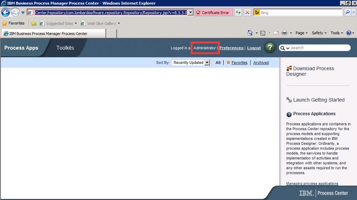The width and height of the screenshot is (357, 200).
Task: Open the browser Help question icon
Action: [x=349, y=33]
